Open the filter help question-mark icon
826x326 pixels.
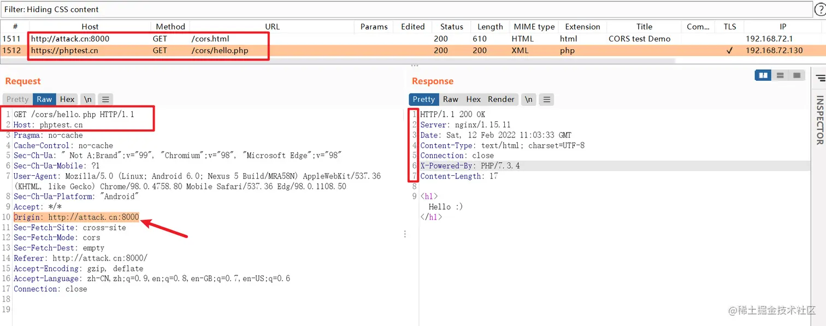point(820,9)
